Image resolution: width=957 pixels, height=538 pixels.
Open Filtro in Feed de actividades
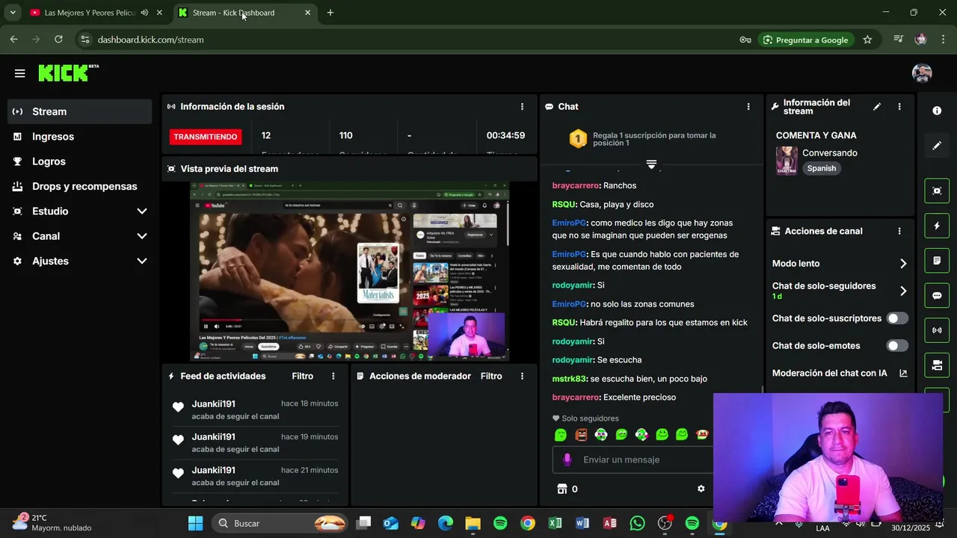tap(303, 376)
